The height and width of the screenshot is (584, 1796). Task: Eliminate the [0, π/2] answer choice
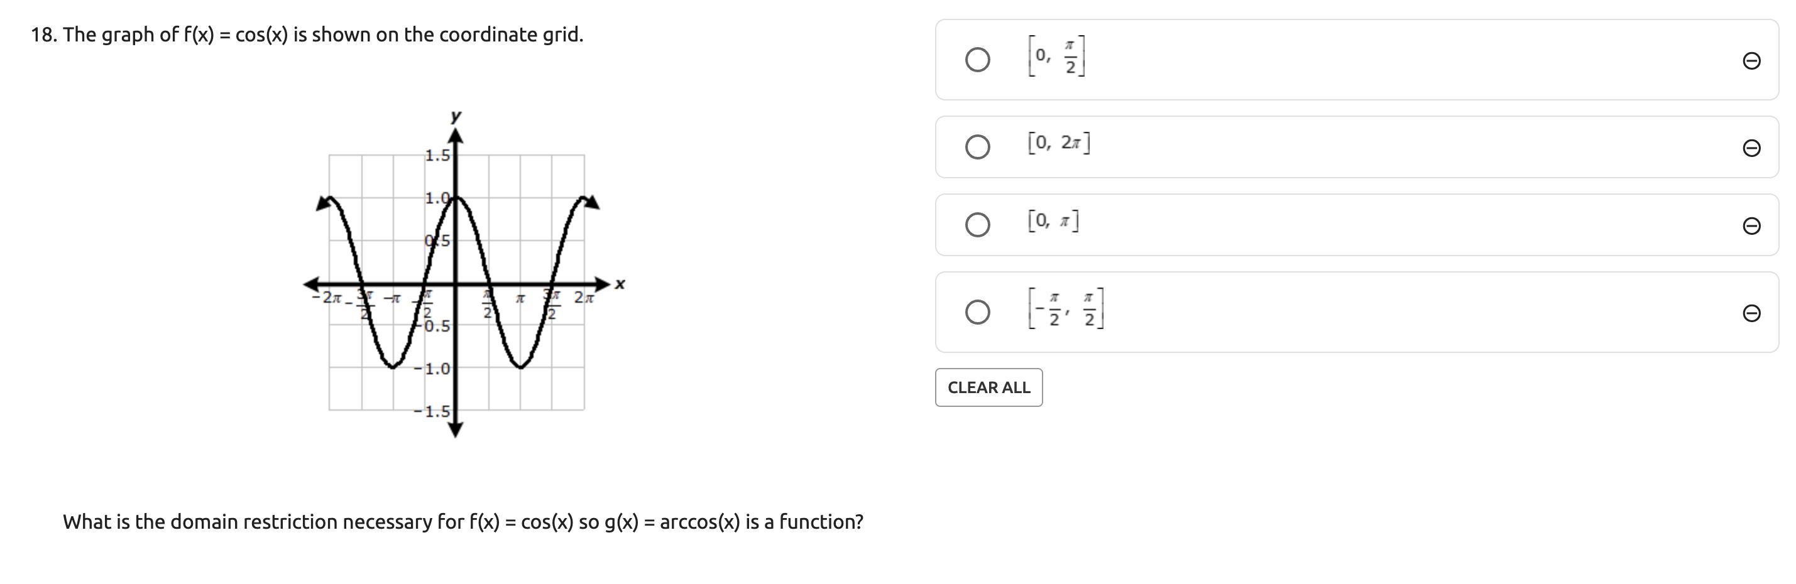(x=1751, y=62)
